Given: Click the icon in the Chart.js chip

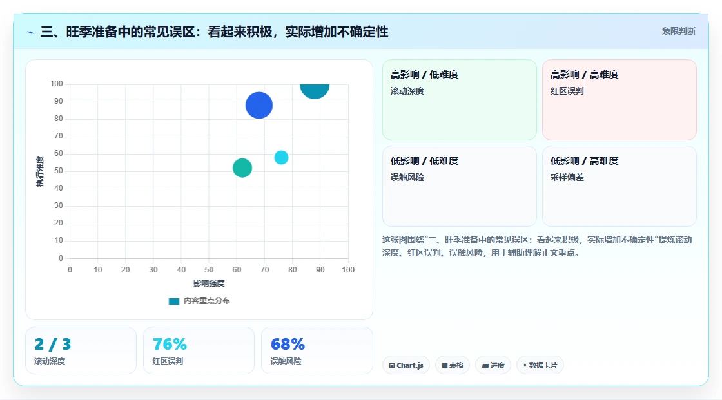Looking at the screenshot, I should point(392,365).
